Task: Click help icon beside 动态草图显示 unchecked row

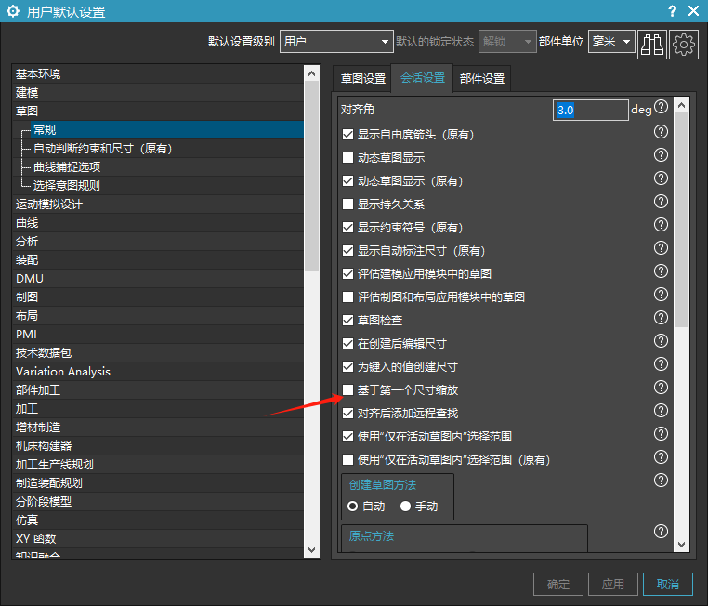Action: pyautogui.click(x=661, y=155)
